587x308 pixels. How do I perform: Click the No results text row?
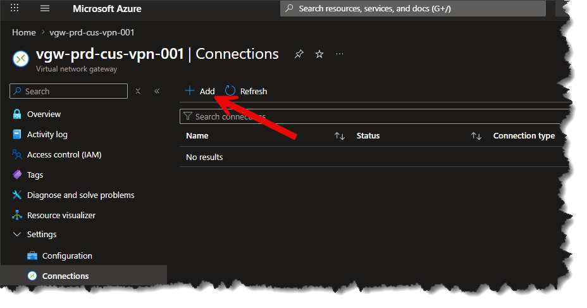click(204, 157)
